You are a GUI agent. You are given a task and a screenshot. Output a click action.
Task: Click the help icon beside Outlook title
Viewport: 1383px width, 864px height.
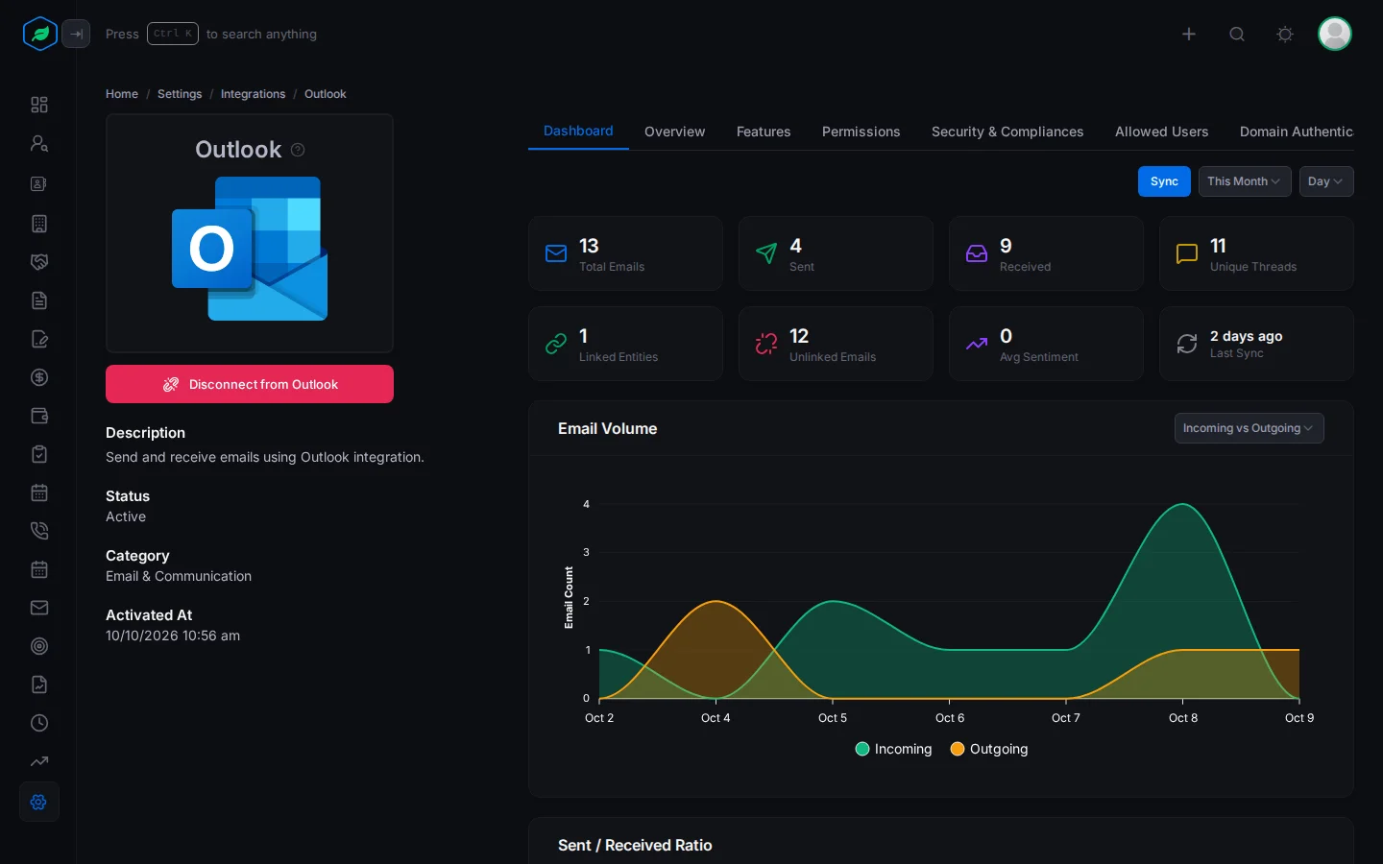(298, 150)
